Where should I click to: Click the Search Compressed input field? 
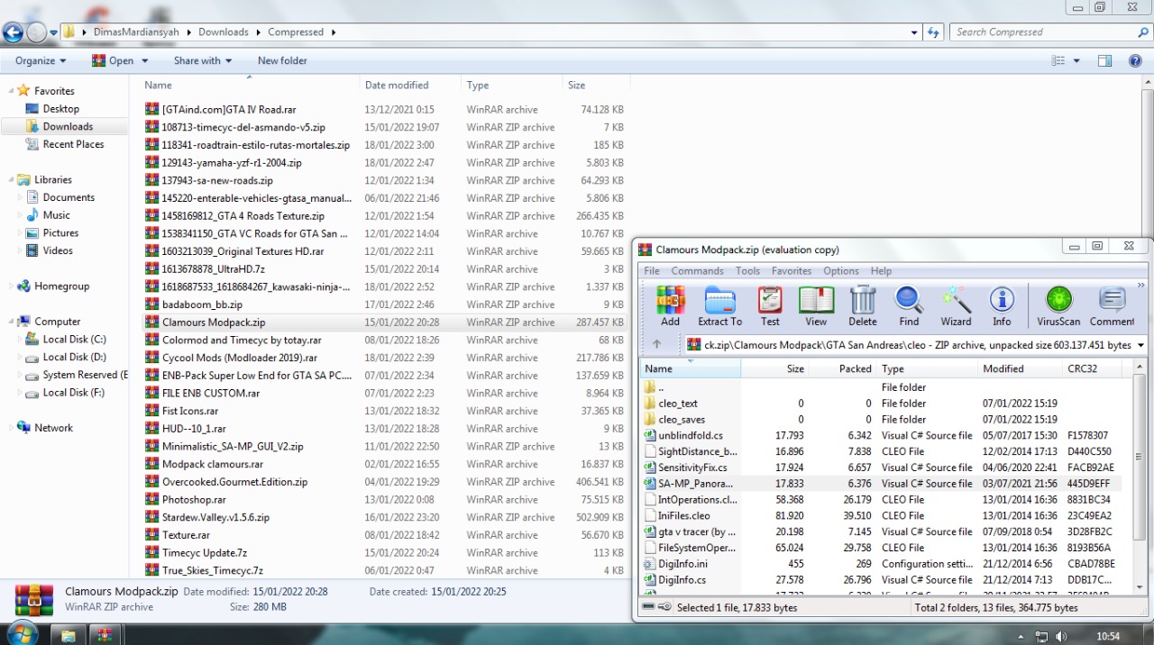click(x=1044, y=32)
